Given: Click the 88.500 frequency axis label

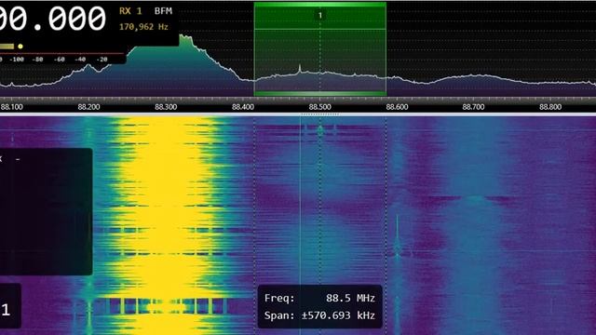Looking at the screenshot, I should tap(320, 107).
